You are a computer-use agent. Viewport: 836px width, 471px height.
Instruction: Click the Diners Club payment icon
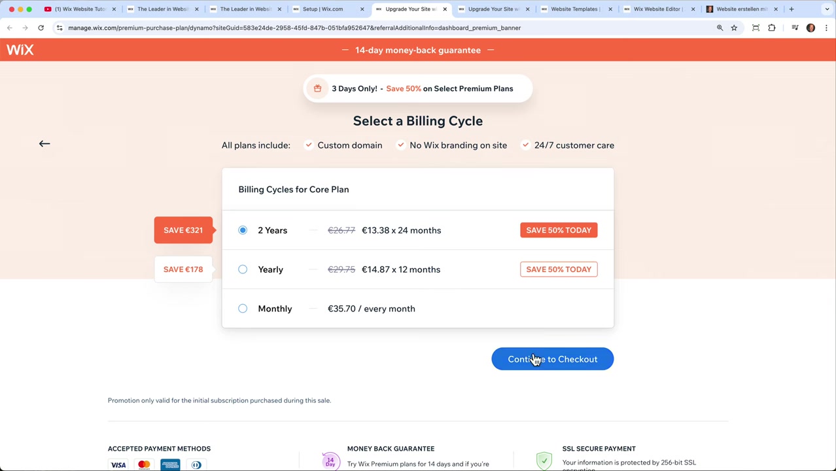(x=196, y=465)
